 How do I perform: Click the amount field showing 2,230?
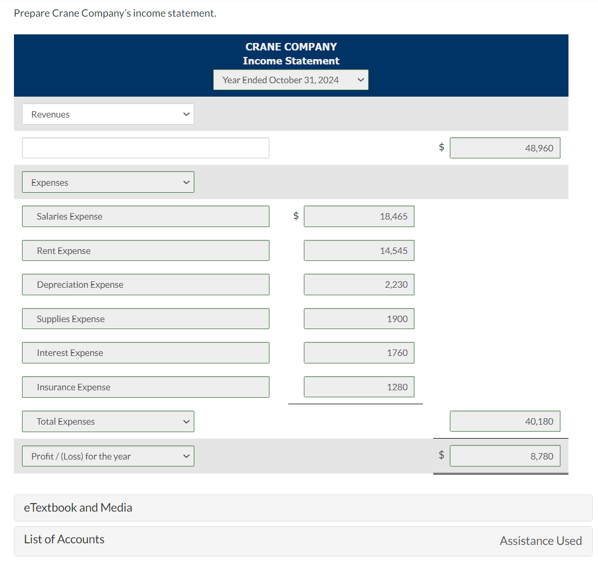point(359,285)
